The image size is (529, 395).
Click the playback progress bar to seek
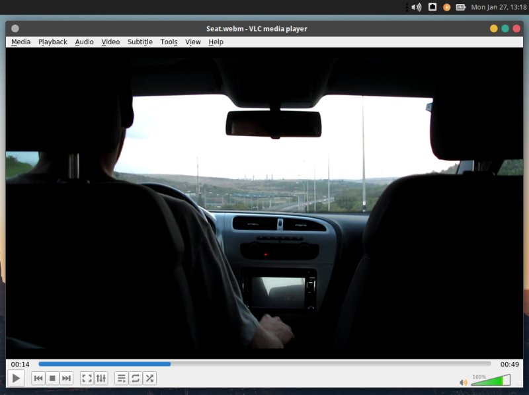click(264, 363)
